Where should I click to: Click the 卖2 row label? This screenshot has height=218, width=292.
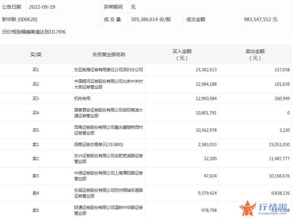pyautogui.click(x=36, y=159)
